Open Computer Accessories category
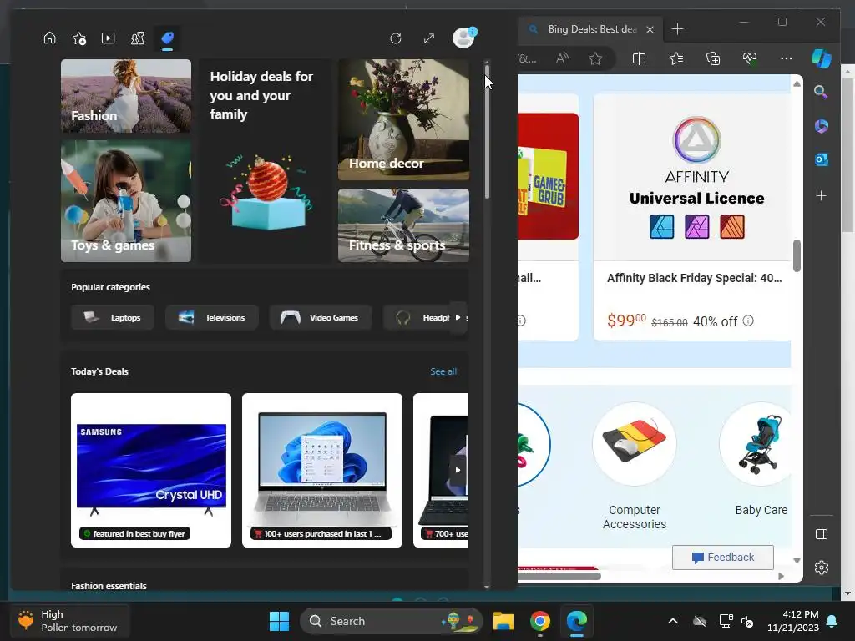 (635, 467)
